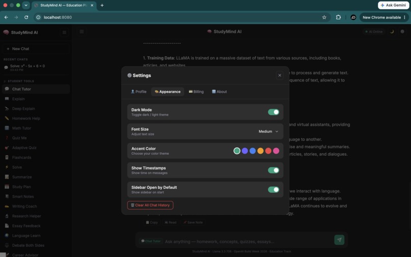The image size is (411, 257).
Task: Open the Homework Help tool
Action: click(x=36, y=118)
